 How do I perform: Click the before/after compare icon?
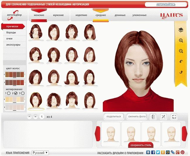[153, 117]
